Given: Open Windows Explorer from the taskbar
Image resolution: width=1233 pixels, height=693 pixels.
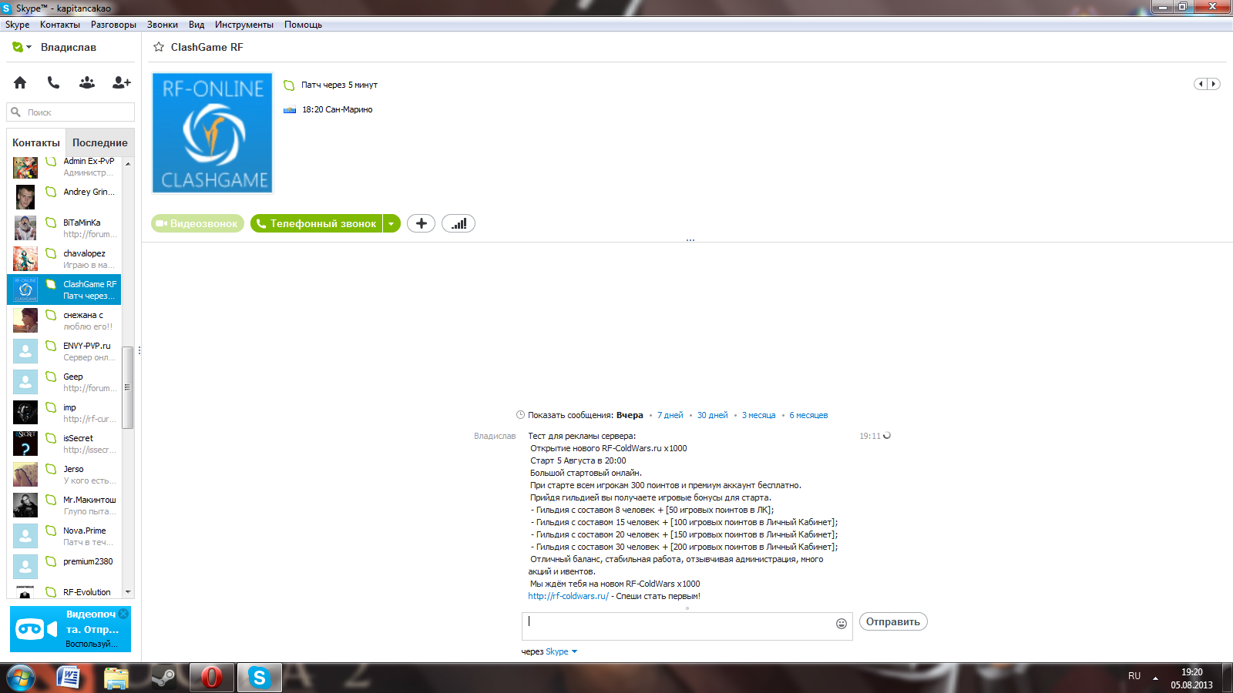Looking at the screenshot, I should 116,678.
